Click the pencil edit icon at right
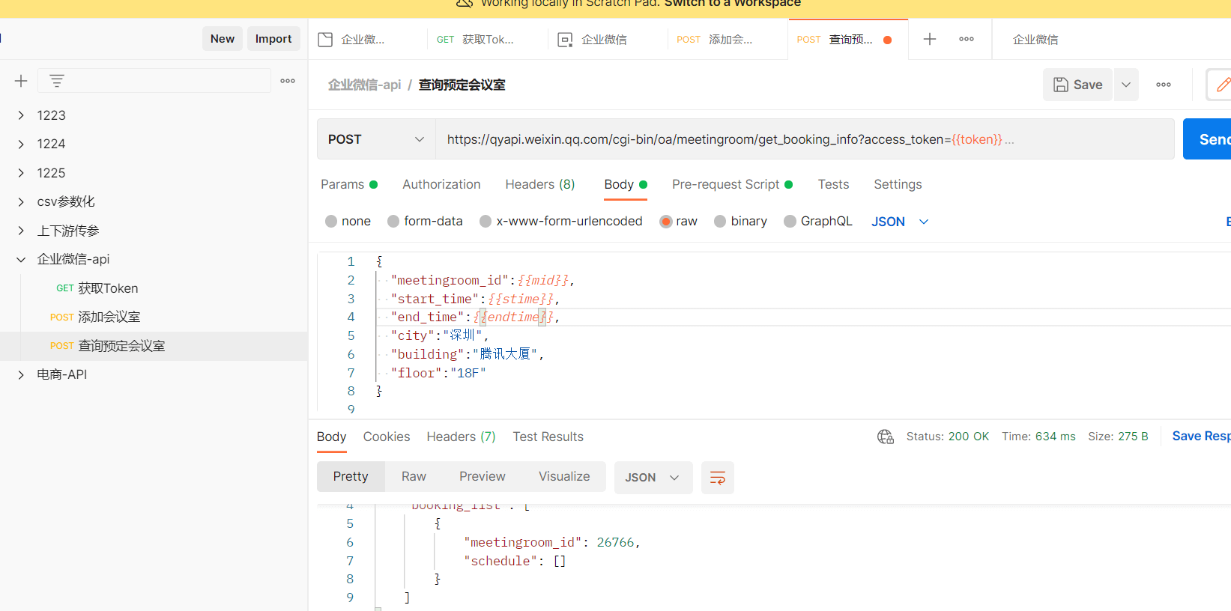The width and height of the screenshot is (1231, 611). pyautogui.click(x=1222, y=85)
